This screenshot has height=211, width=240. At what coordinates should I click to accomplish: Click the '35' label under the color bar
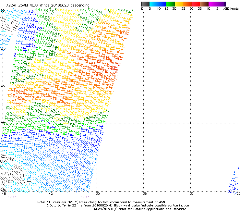pyautogui.click(x=200, y=9)
